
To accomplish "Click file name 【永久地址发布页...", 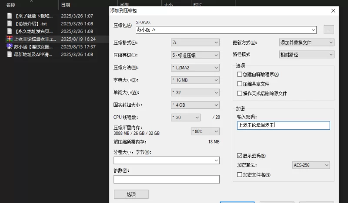I will pyautogui.click(x=33, y=31).
